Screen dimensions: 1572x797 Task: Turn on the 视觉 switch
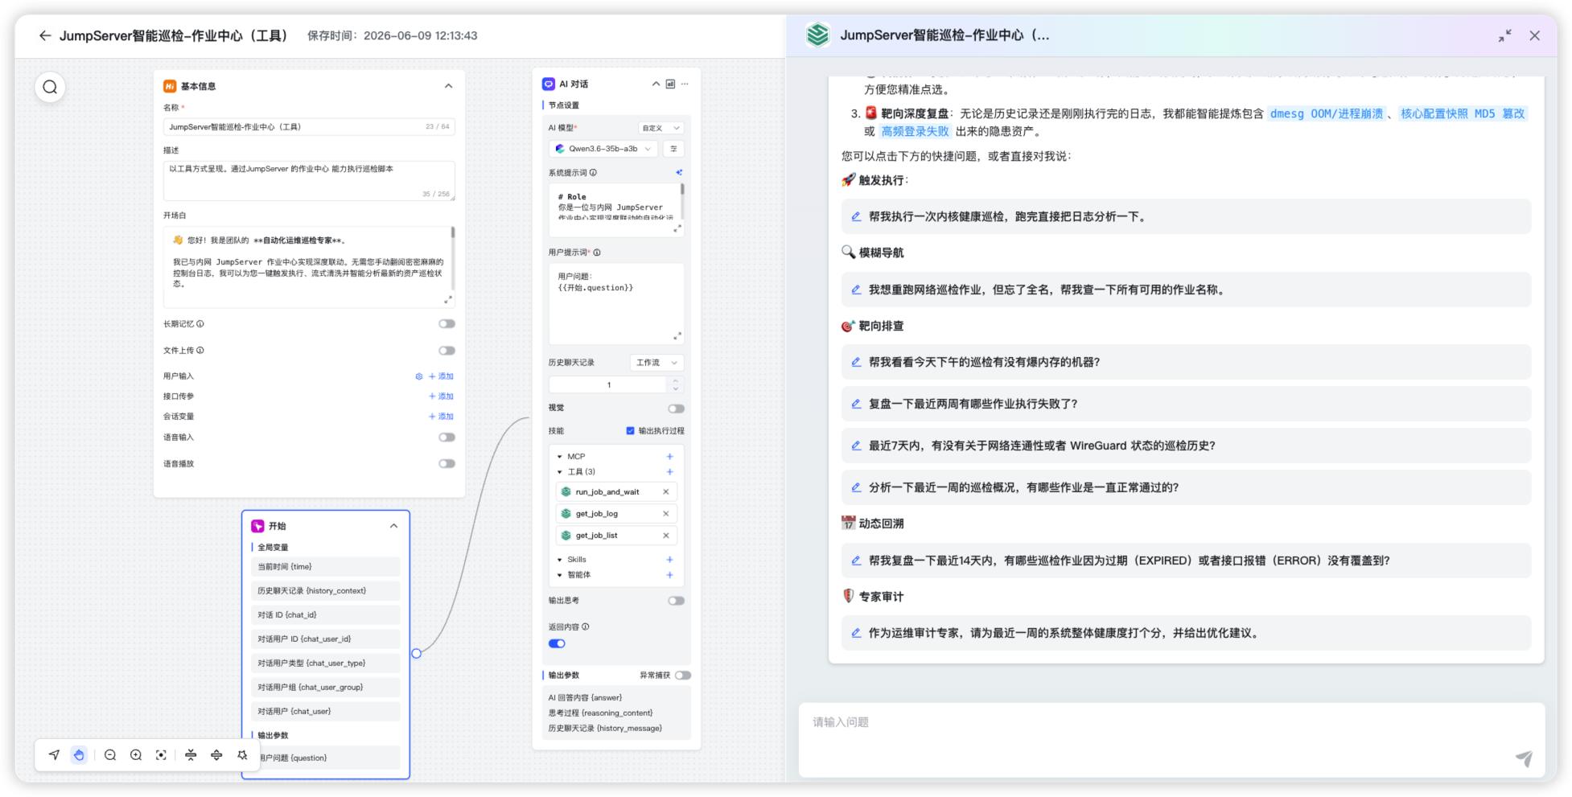pos(676,408)
